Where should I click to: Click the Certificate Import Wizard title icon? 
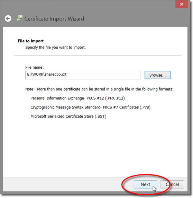(x=19, y=18)
